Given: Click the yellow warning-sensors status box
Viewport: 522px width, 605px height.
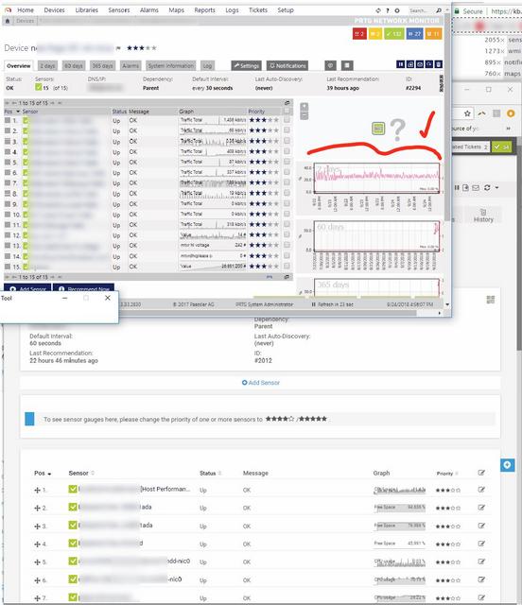Looking at the screenshot, I should tap(374, 34).
